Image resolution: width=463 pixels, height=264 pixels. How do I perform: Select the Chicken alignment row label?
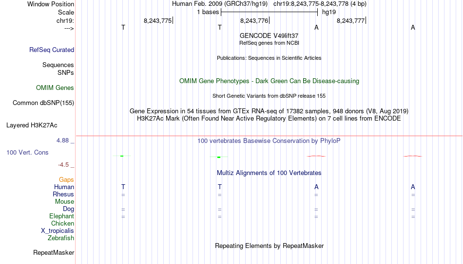coord(62,223)
